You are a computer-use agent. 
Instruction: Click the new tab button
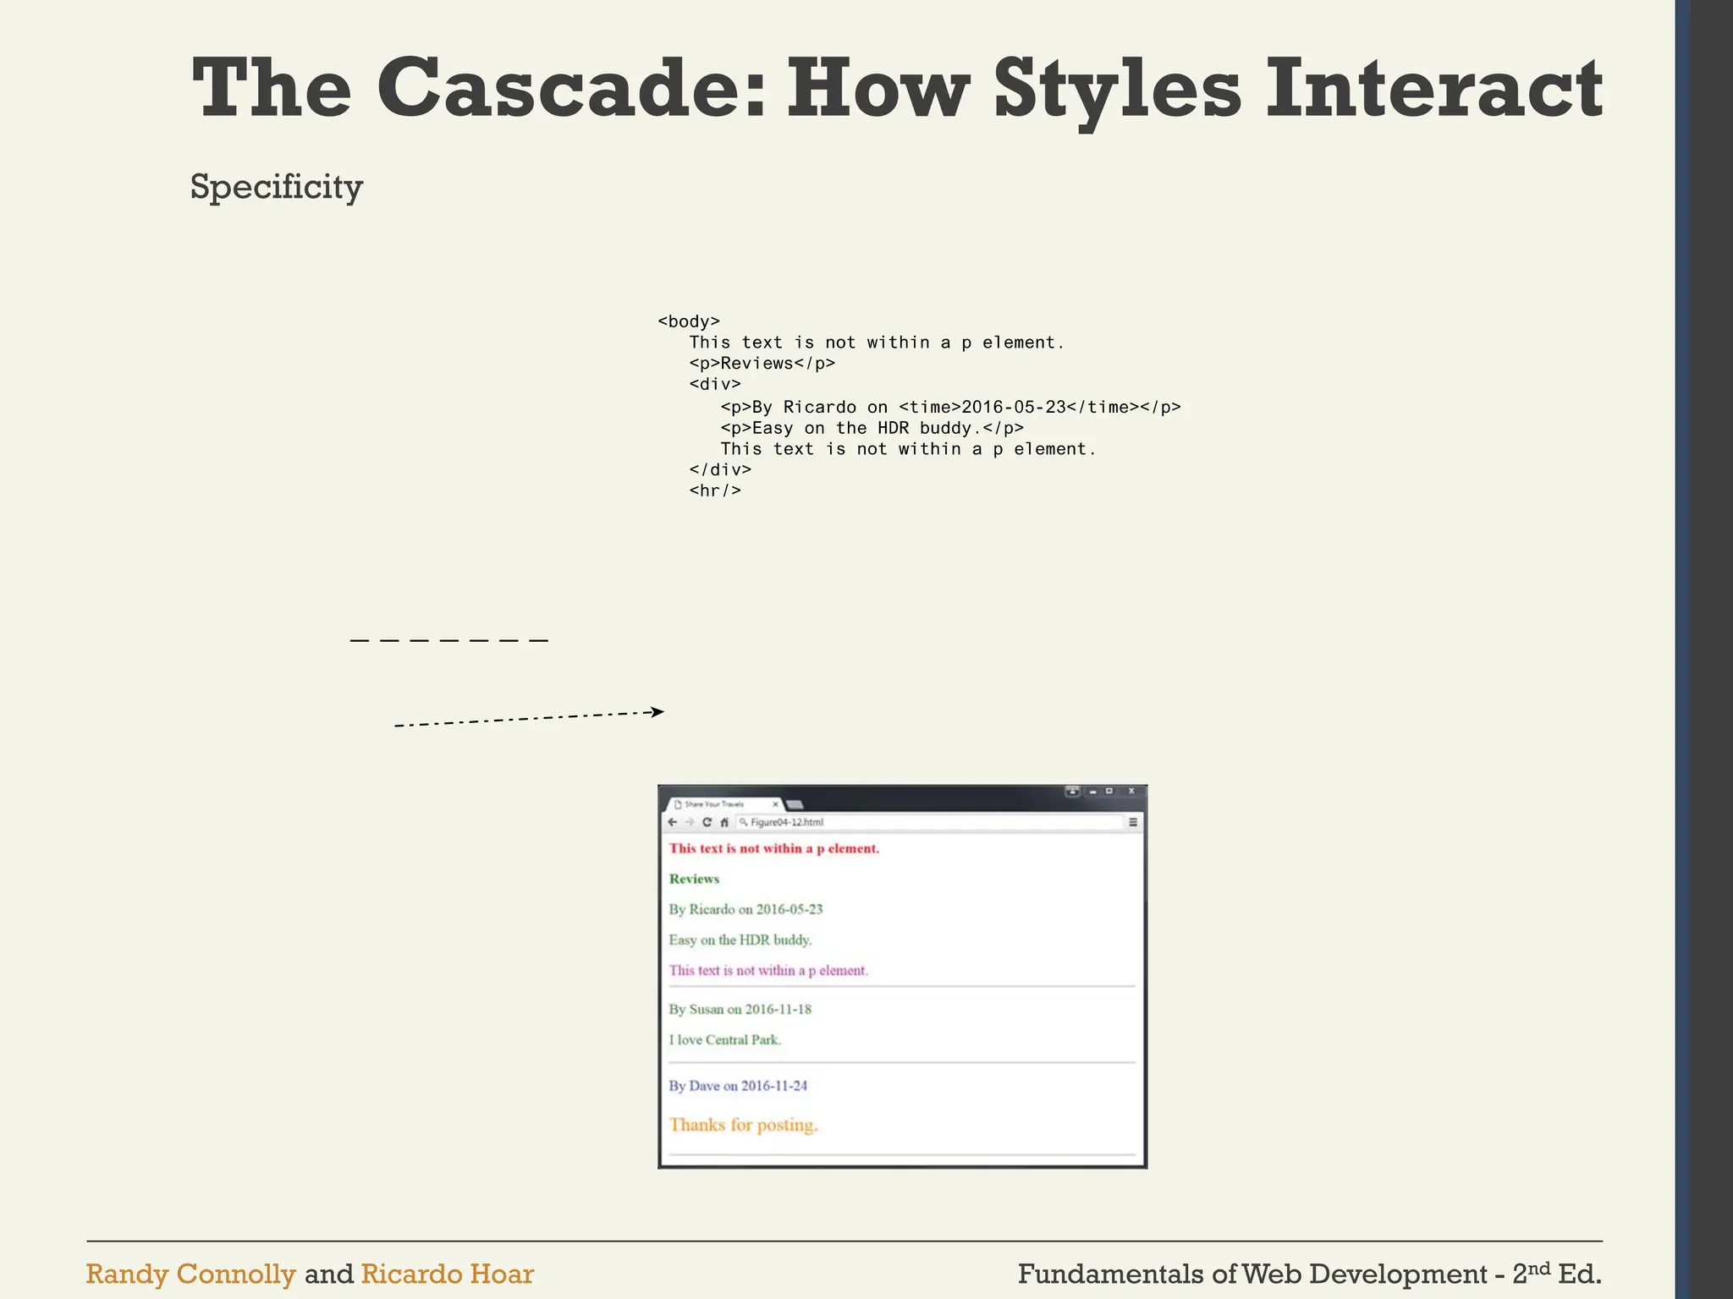(795, 804)
